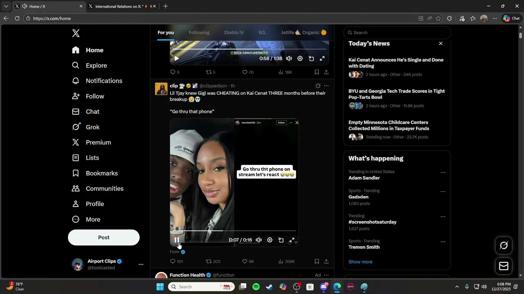The height and width of the screenshot is (294, 524).
Task: Open Discord from the taskbar
Action: pyautogui.click(x=323, y=287)
